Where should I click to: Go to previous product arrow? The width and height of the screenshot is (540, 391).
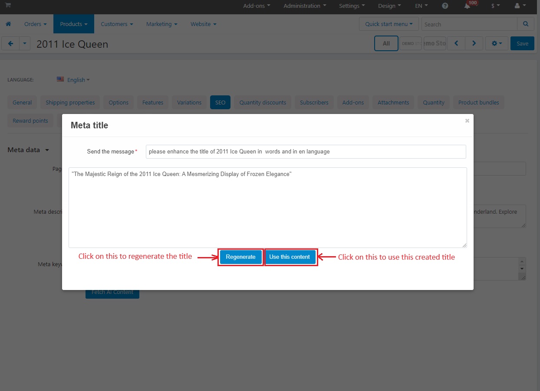click(x=456, y=43)
